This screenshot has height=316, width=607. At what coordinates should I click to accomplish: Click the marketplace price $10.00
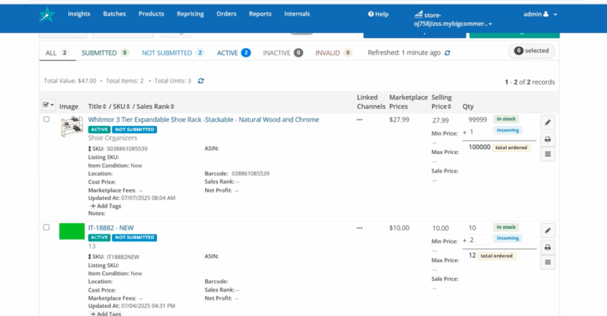click(x=399, y=228)
